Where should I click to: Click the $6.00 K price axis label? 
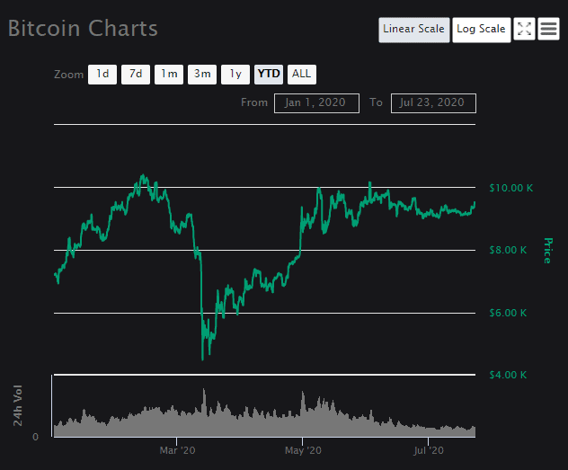pos(508,313)
